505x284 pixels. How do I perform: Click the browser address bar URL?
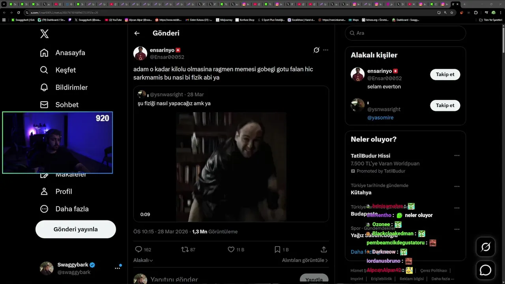point(64,13)
